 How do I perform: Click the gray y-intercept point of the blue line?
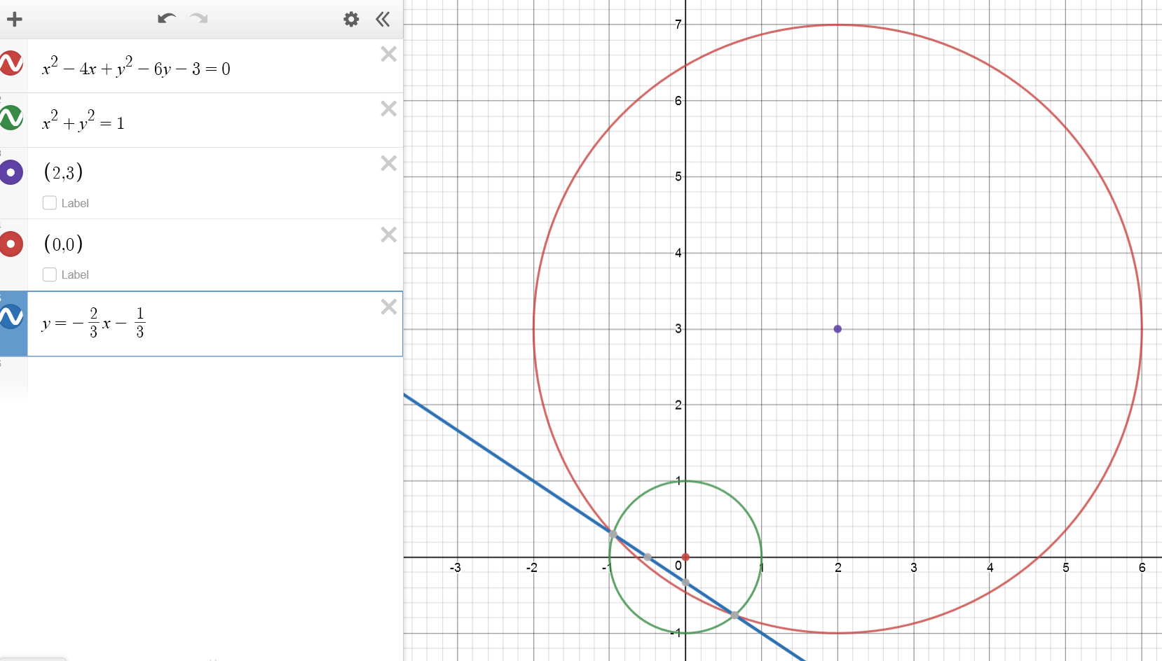tap(685, 583)
